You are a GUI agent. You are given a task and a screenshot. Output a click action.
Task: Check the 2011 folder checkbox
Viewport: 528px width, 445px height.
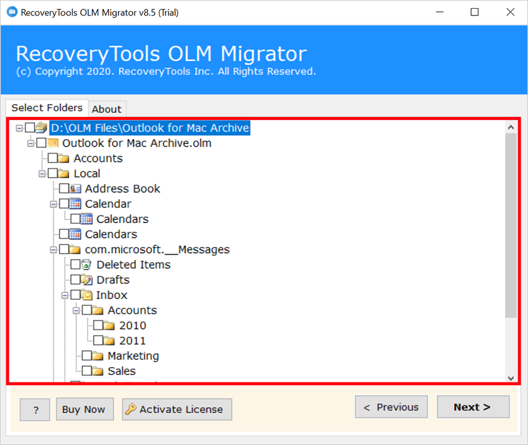tap(99, 341)
